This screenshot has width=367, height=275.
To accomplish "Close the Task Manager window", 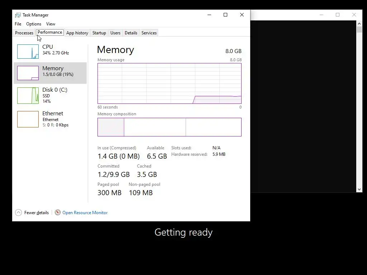I will [x=242, y=15].
